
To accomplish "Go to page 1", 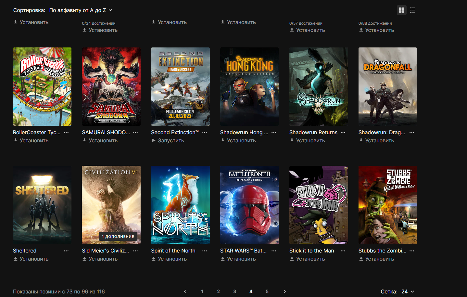I will (x=202, y=291).
